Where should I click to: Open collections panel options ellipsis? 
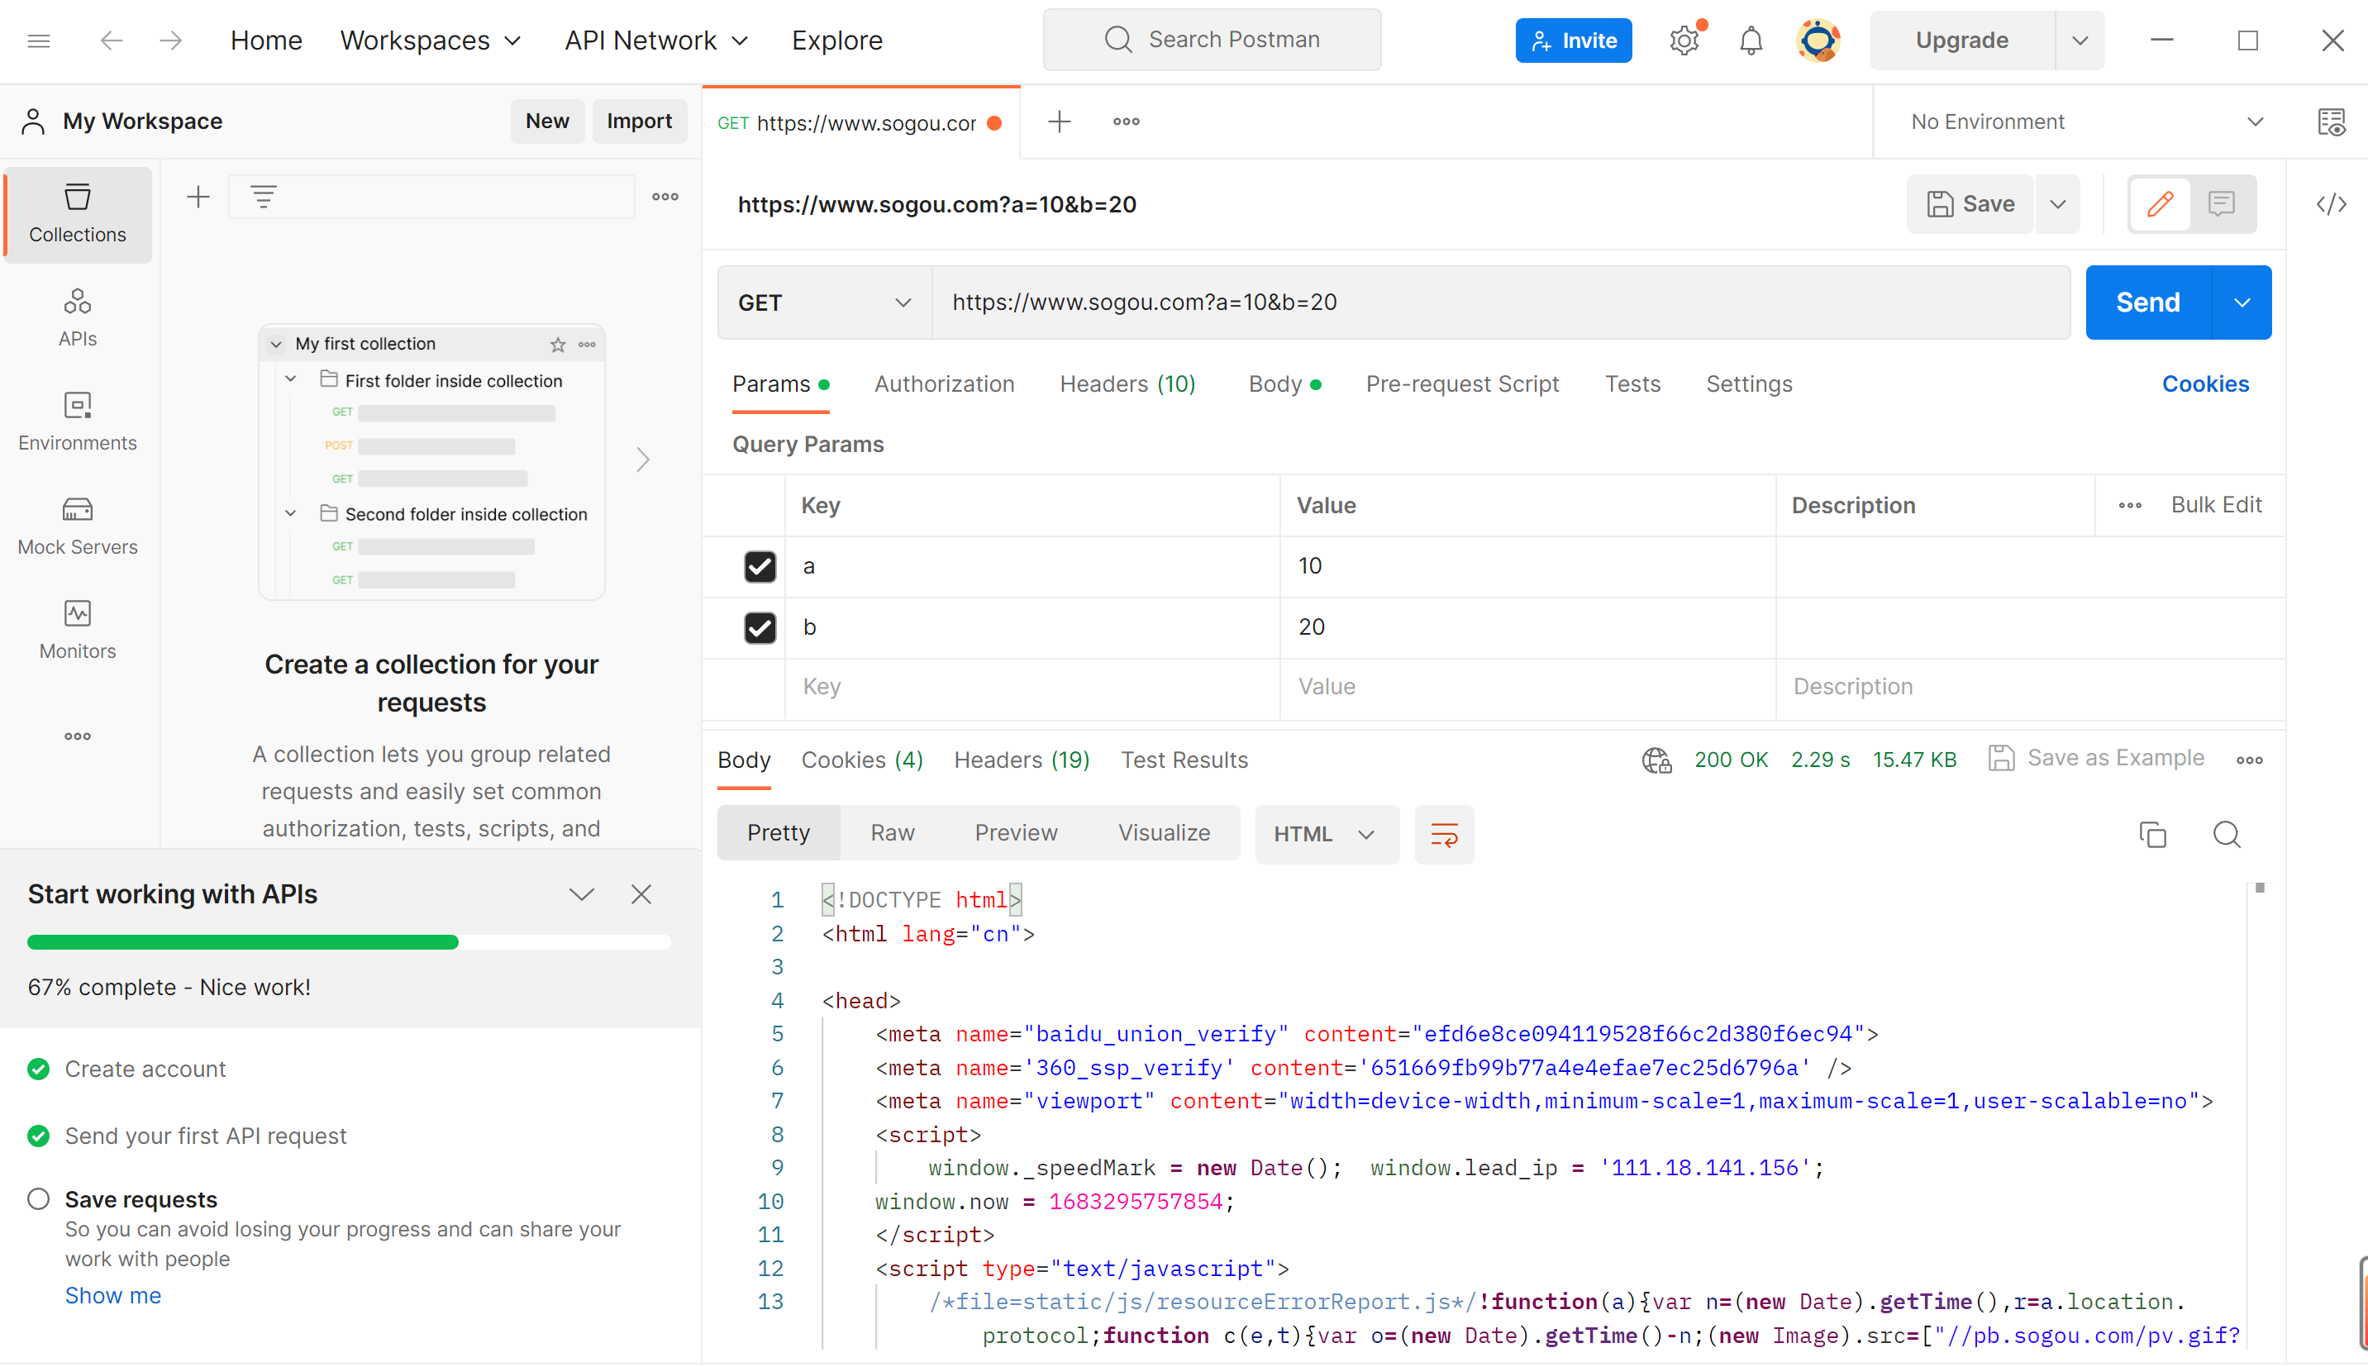click(x=665, y=198)
